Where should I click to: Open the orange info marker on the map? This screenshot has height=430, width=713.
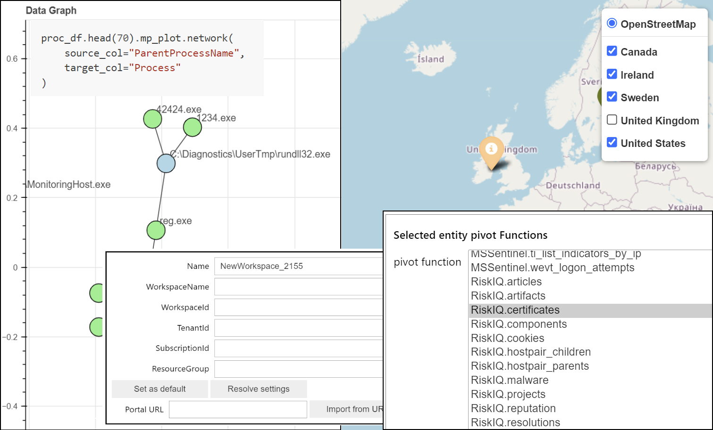(x=491, y=153)
